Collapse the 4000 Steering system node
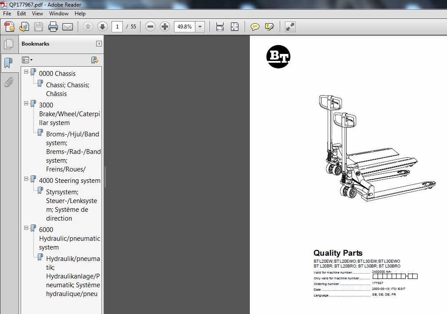This screenshot has width=447, height=314. click(26, 179)
